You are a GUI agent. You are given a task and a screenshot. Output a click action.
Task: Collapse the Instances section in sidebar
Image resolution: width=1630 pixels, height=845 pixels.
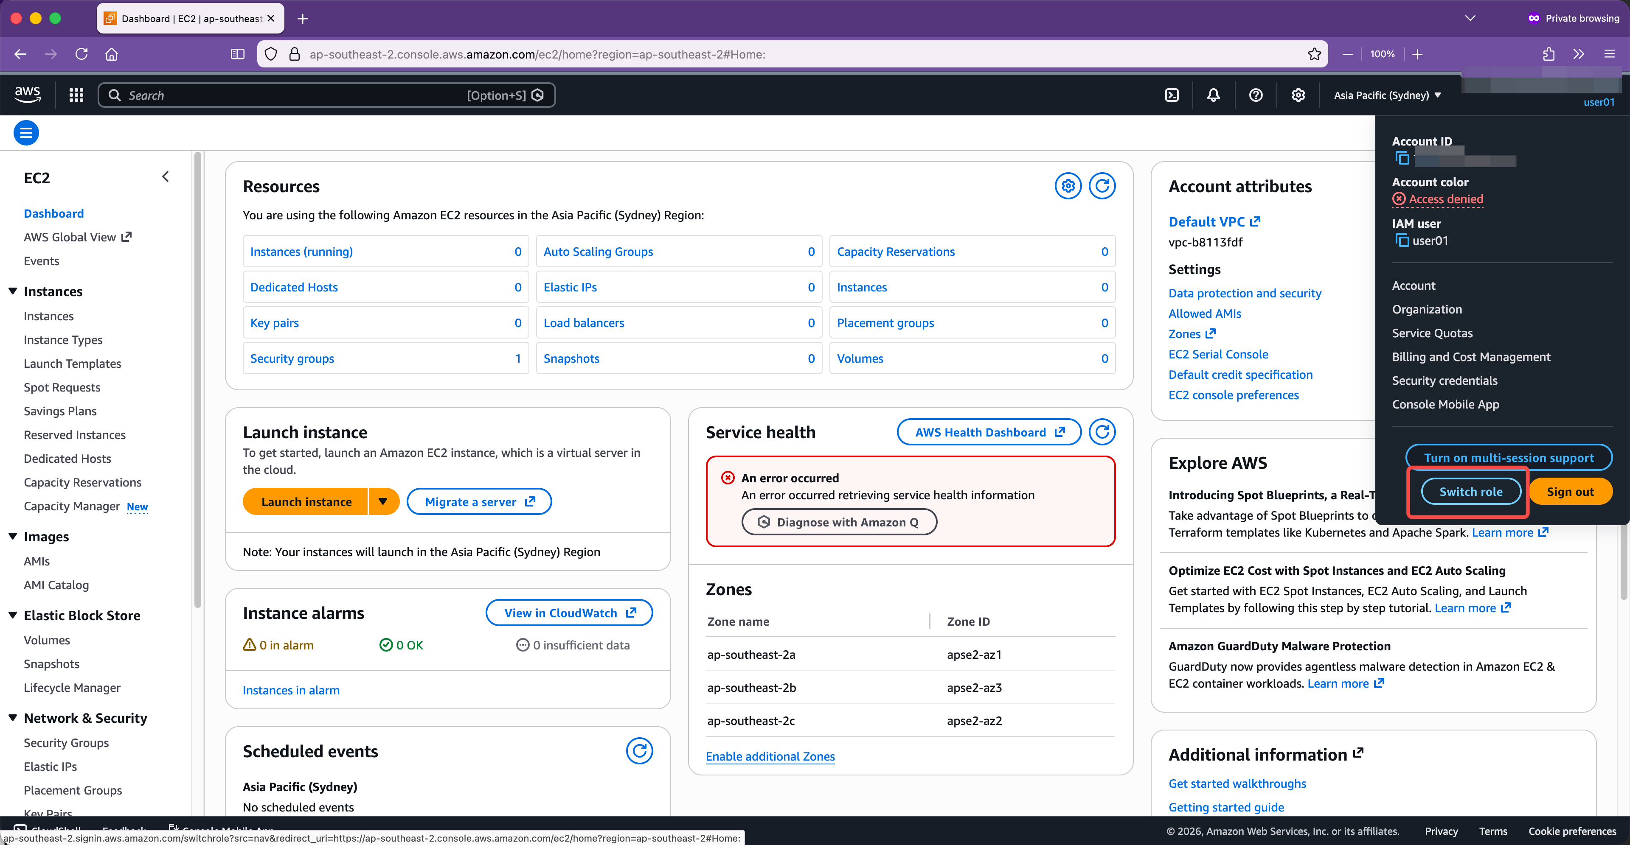point(13,291)
